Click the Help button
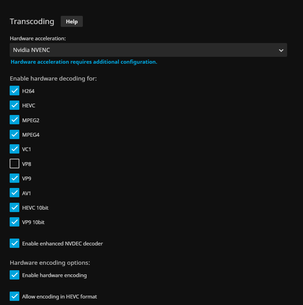This screenshot has width=303, height=305. pyautogui.click(x=72, y=21)
